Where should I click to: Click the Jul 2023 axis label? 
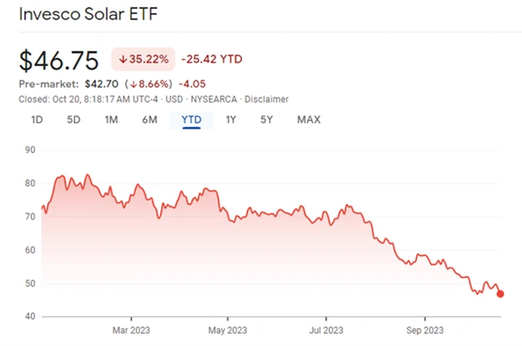click(326, 331)
